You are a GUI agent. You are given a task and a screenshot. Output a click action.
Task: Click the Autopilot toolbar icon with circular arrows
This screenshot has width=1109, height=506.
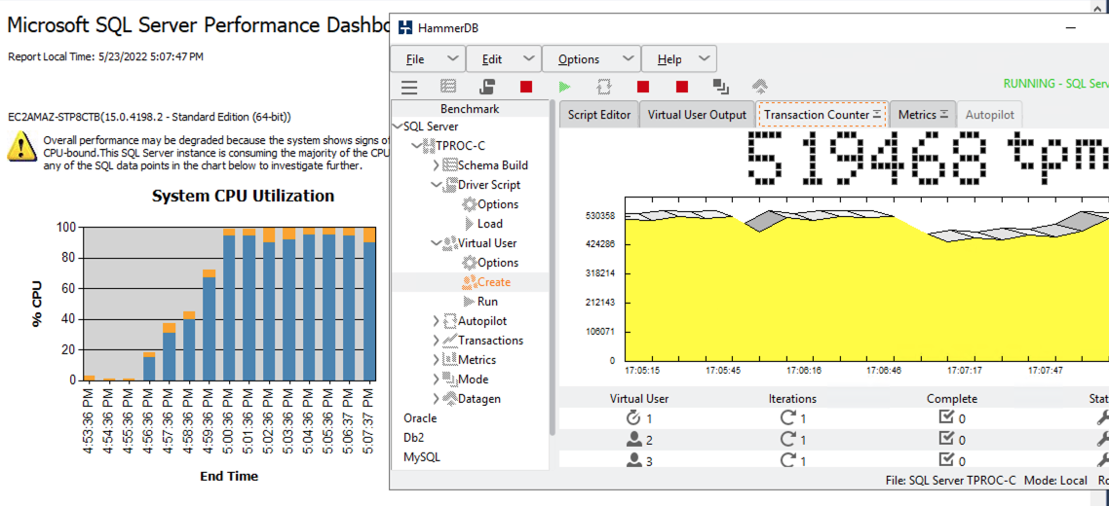coord(603,87)
